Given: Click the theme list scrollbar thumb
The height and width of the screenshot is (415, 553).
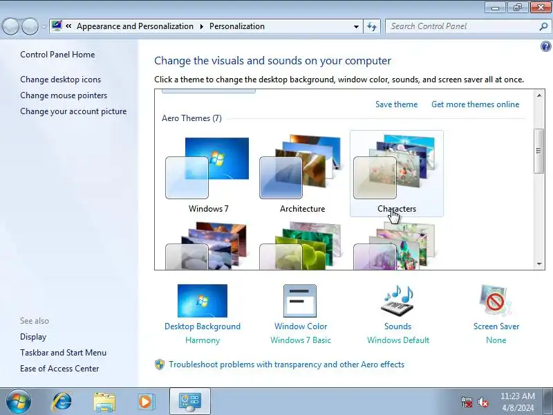Looking at the screenshot, I should (539, 151).
